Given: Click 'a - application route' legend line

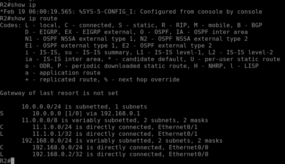Looking at the screenshot, I should (x=63, y=73).
